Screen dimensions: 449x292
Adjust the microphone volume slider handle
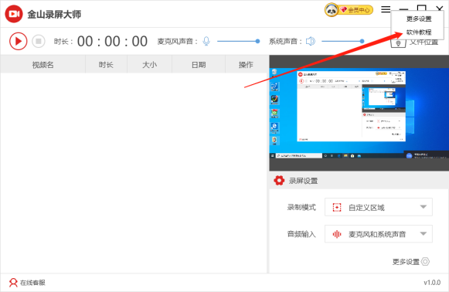pos(257,41)
